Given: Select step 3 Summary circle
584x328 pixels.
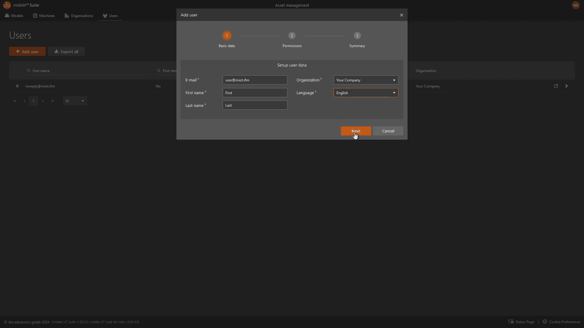Looking at the screenshot, I should tap(357, 36).
